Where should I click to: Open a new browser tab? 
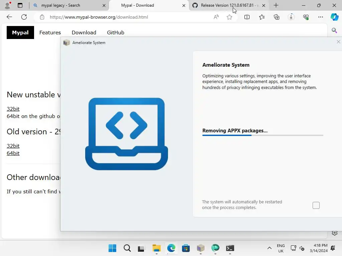(x=276, y=5)
